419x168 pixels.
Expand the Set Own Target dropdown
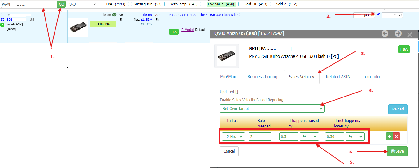click(272, 109)
